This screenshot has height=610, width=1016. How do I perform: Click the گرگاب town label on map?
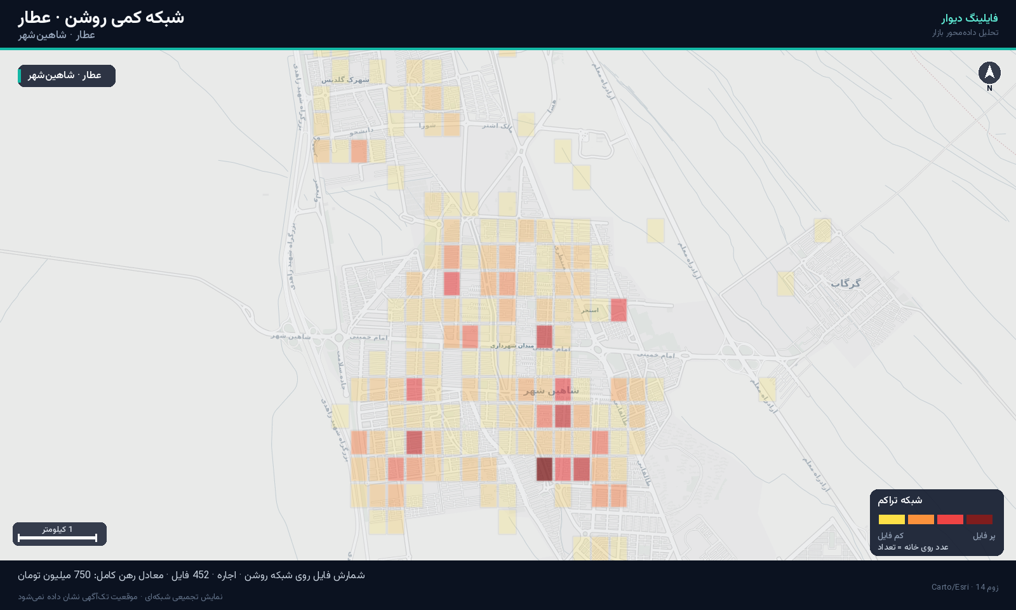coord(846,283)
